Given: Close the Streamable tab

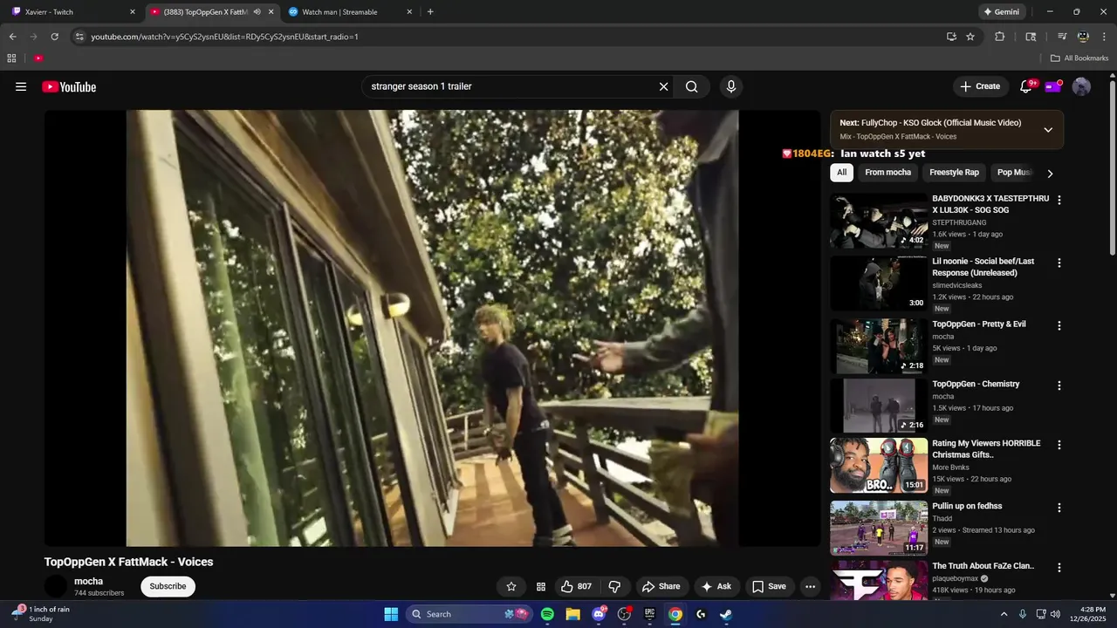Looking at the screenshot, I should coord(409,12).
